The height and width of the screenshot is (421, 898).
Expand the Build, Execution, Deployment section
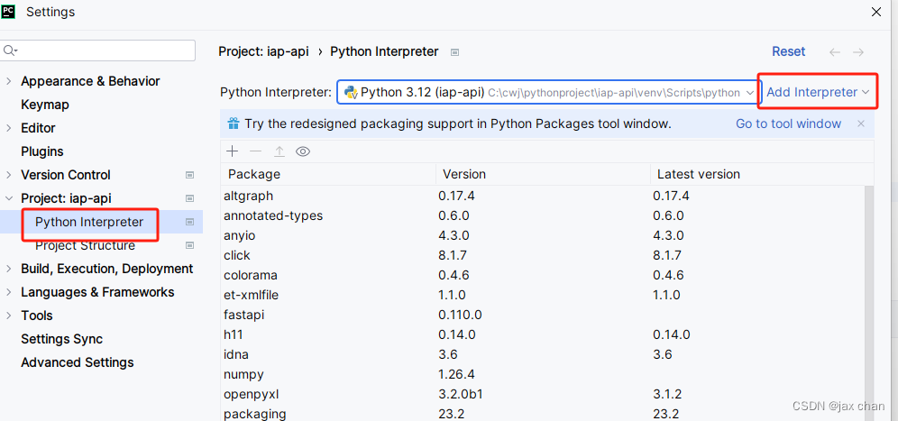(9, 269)
